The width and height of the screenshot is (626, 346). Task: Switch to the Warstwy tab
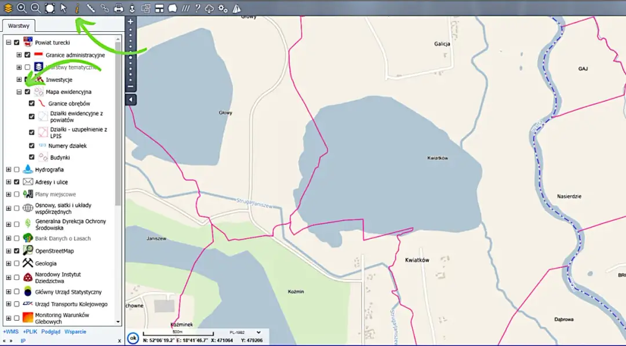click(19, 26)
